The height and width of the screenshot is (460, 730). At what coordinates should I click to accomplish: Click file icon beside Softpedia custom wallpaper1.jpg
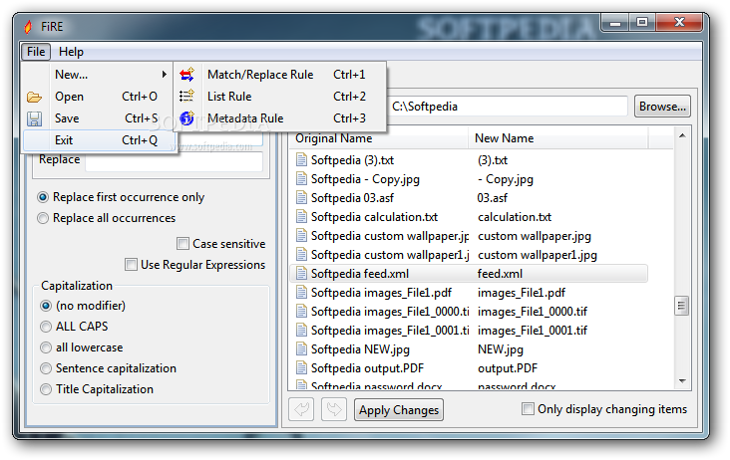(302, 255)
